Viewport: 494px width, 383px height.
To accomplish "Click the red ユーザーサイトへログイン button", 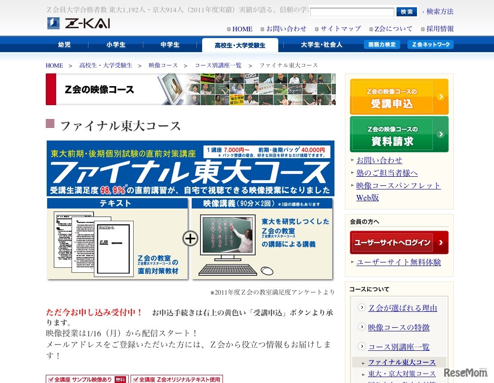I will [x=399, y=242].
